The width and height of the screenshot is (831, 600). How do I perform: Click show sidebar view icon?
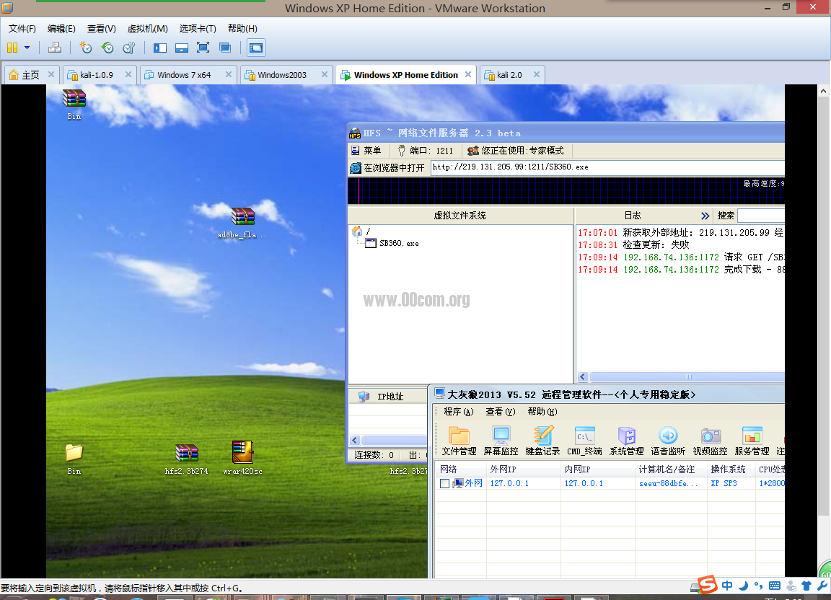(x=160, y=48)
